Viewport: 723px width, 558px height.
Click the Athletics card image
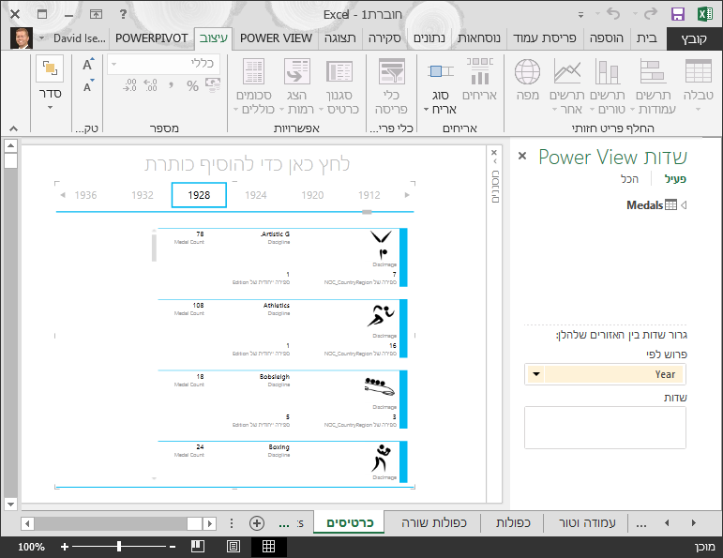[381, 316]
